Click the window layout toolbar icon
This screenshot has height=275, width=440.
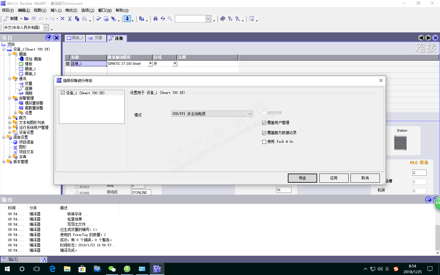point(251,19)
